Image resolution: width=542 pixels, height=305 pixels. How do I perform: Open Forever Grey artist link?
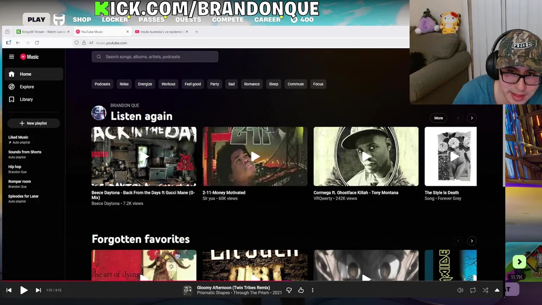(449, 199)
